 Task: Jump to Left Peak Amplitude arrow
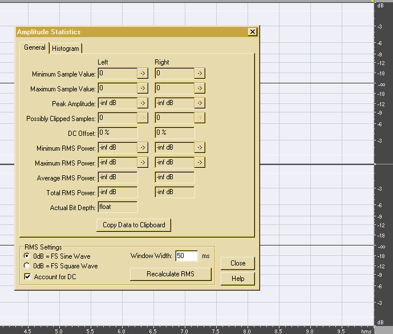143,103
